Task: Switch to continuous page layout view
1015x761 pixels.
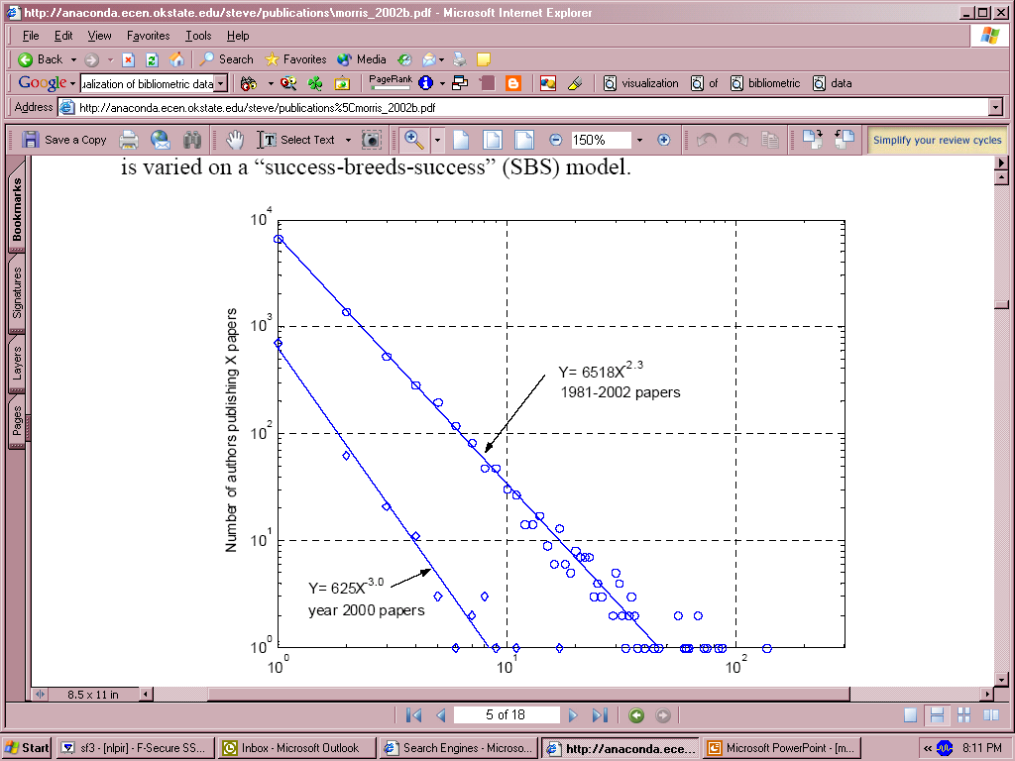Action: coord(937,715)
